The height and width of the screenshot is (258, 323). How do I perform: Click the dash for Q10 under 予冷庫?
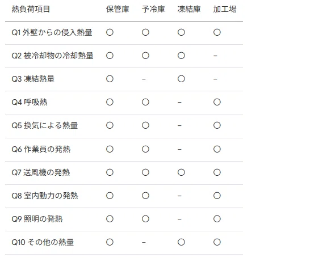pos(144,242)
